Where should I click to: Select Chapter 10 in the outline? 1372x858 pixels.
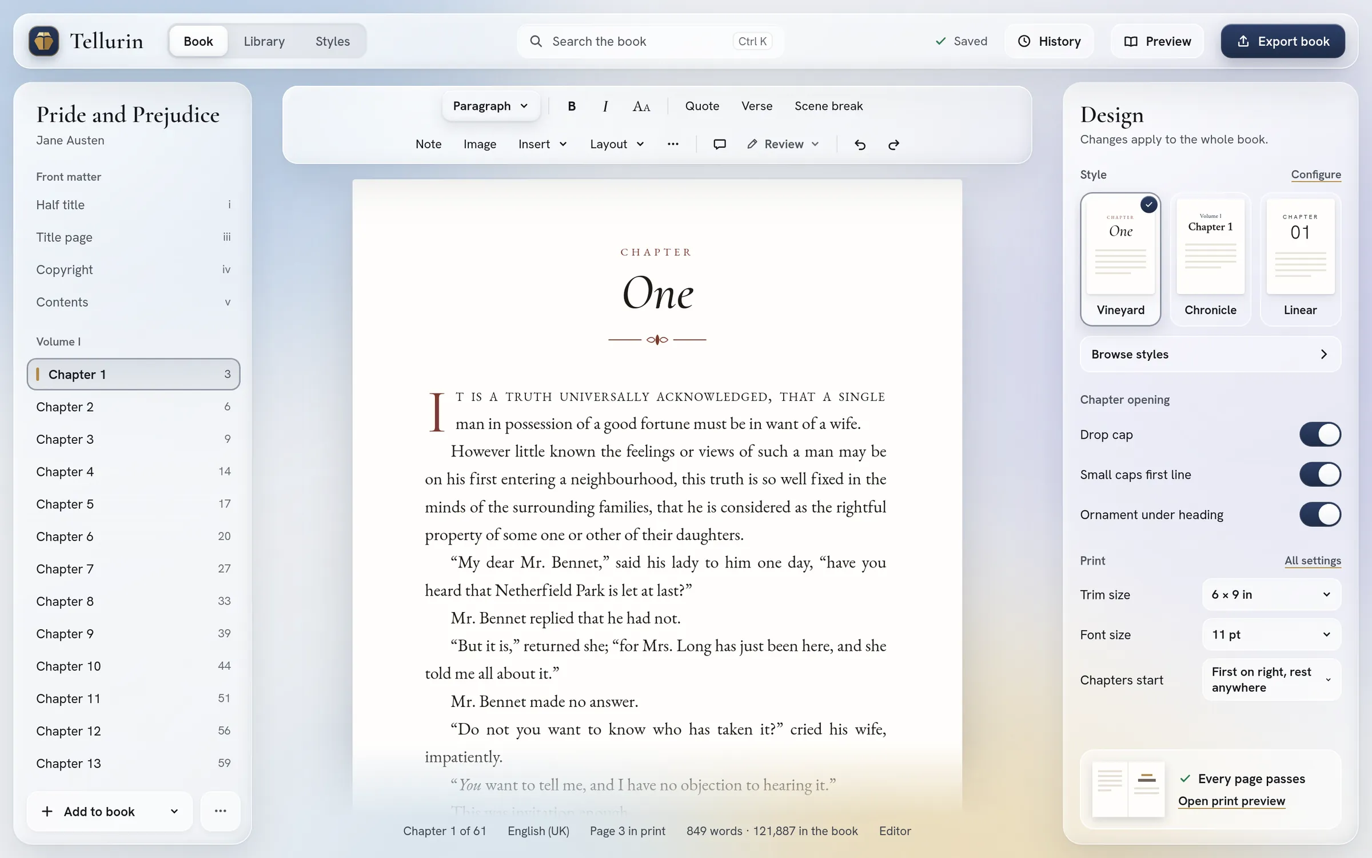133,666
